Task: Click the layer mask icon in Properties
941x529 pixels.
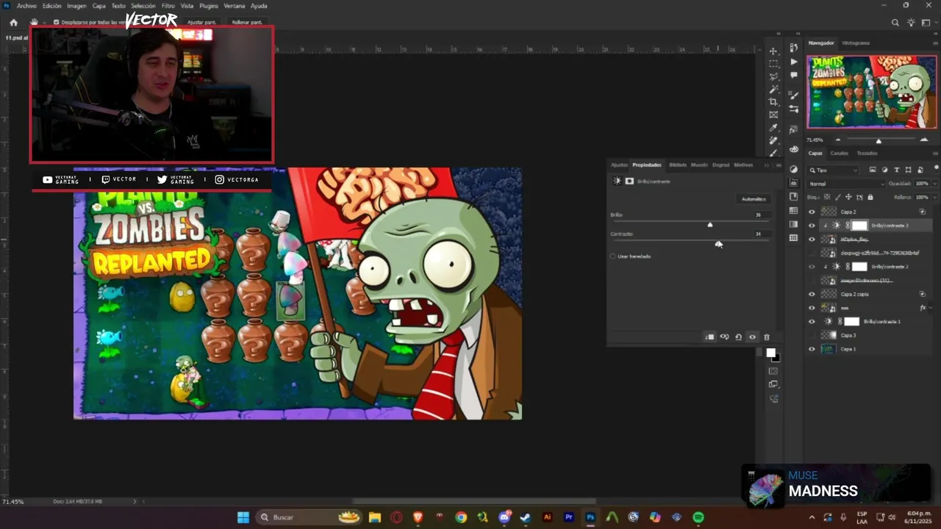Action: pyautogui.click(x=629, y=181)
